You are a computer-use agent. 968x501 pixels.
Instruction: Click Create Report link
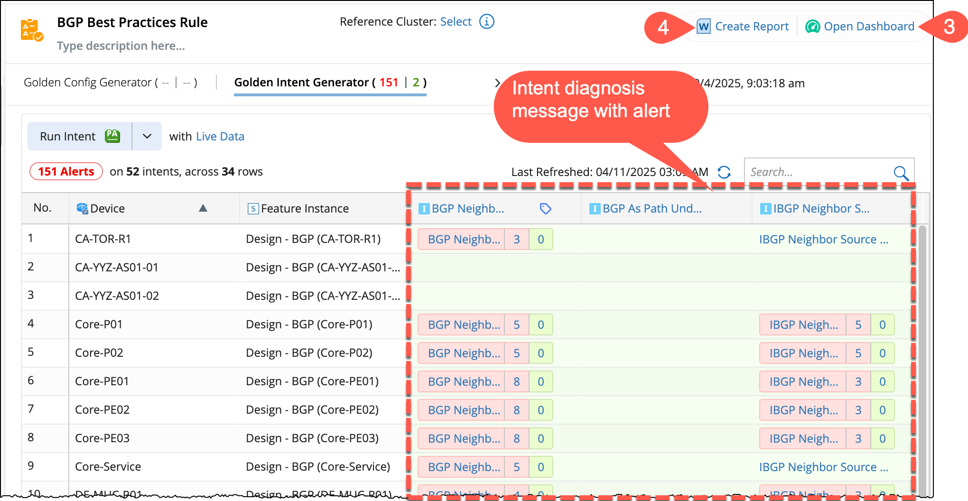click(752, 27)
